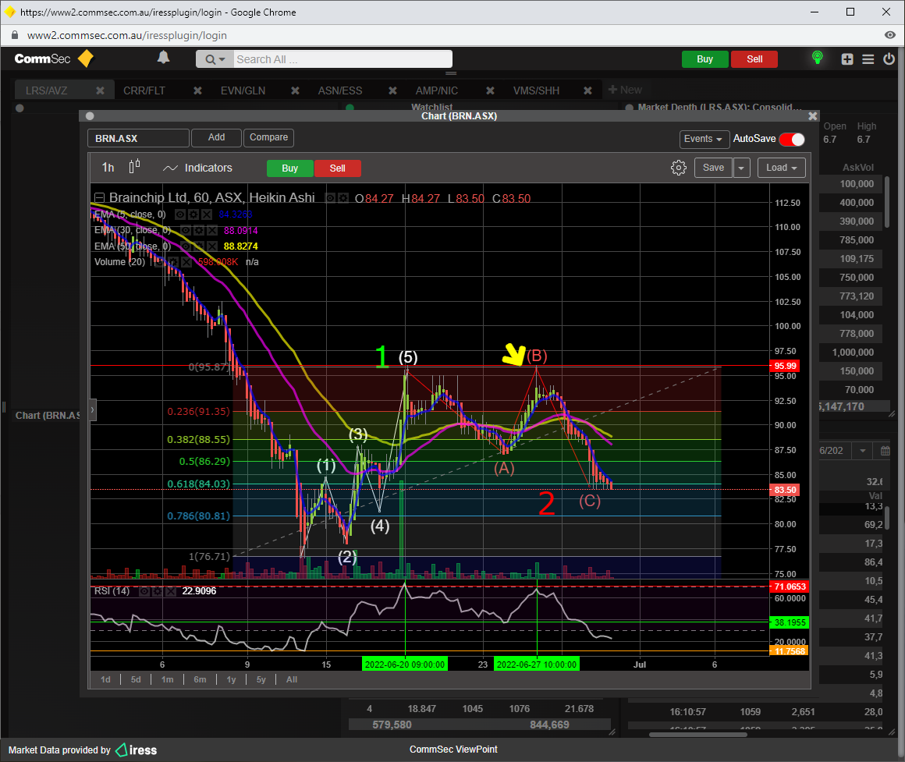The image size is (905, 762).
Task: Click the add widget plus icon
Action: pyautogui.click(x=847, y=59)
